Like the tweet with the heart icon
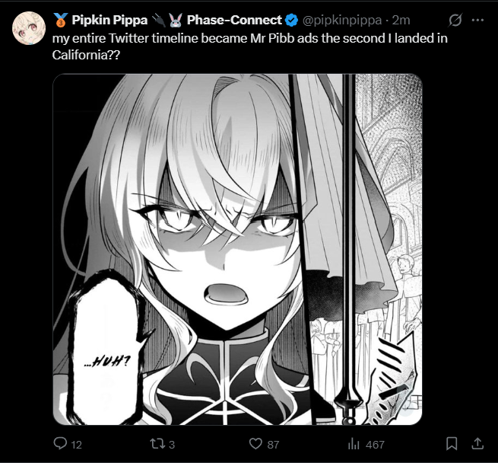 pos(256,443)
